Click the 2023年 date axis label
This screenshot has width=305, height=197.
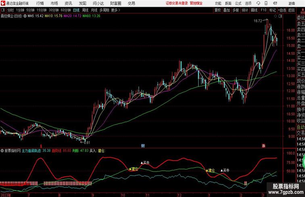click(6, 195)
